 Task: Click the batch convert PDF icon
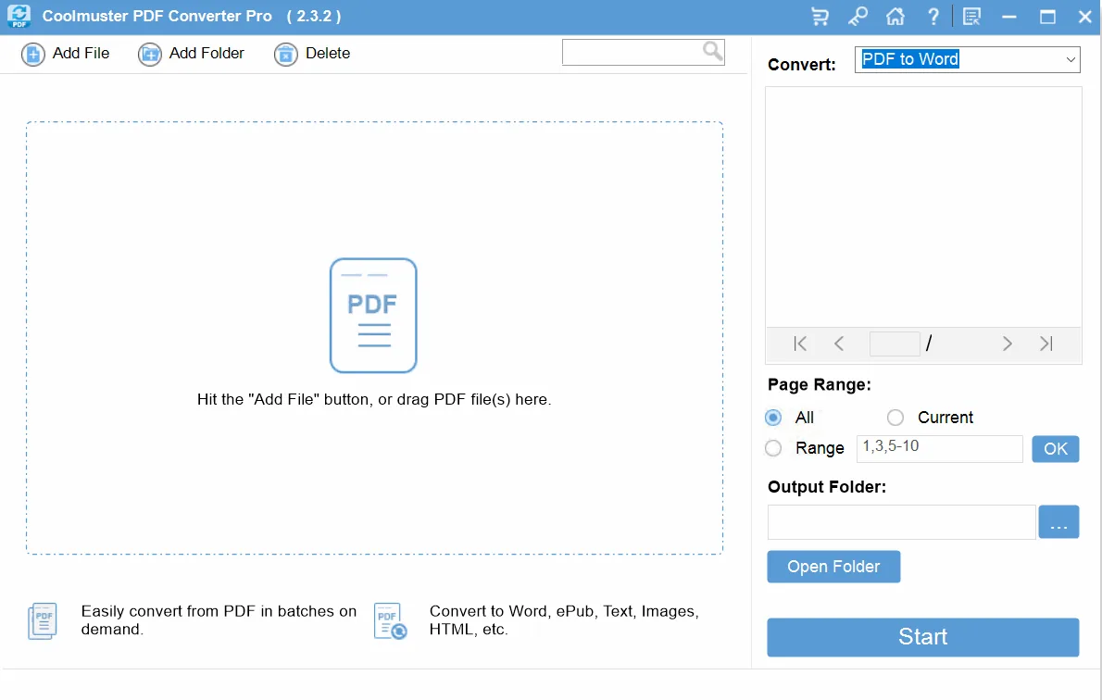tap(43, 621)
